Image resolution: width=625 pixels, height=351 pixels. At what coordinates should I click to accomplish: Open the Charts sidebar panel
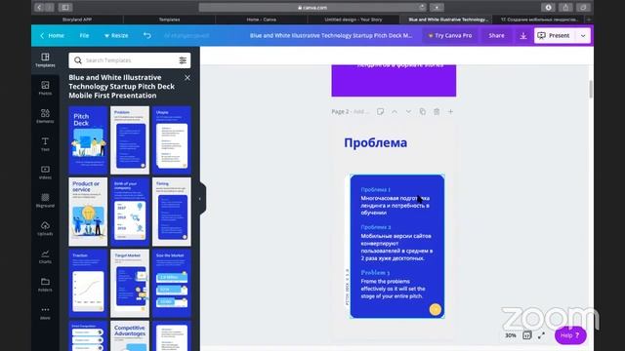pos(45,256)
